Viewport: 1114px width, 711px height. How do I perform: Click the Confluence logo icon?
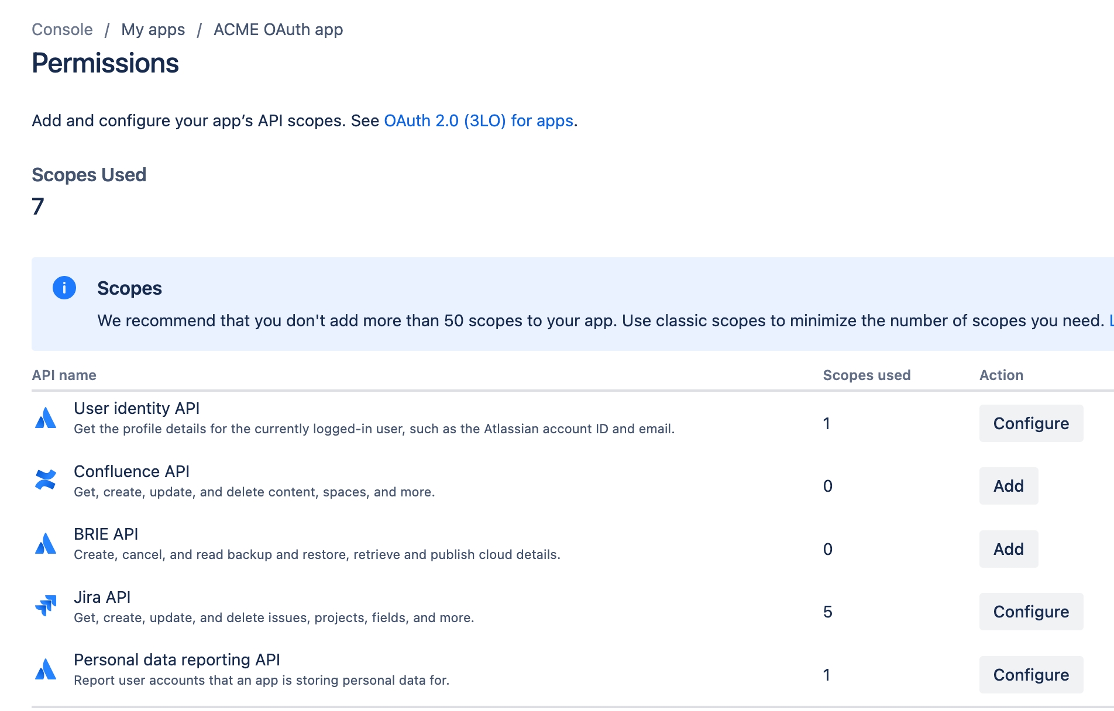click(x=46, y=481)
